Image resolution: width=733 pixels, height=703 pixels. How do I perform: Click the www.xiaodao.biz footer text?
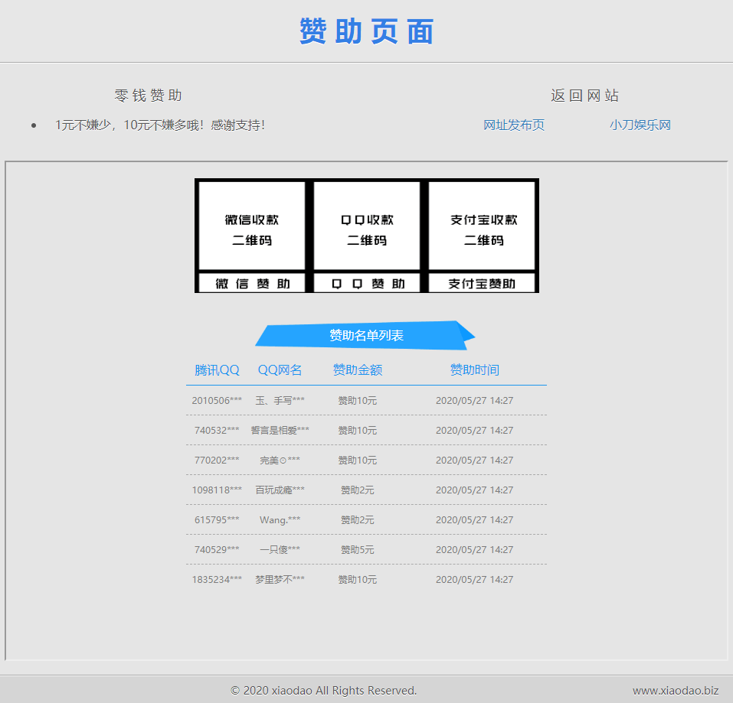(675, 690)
